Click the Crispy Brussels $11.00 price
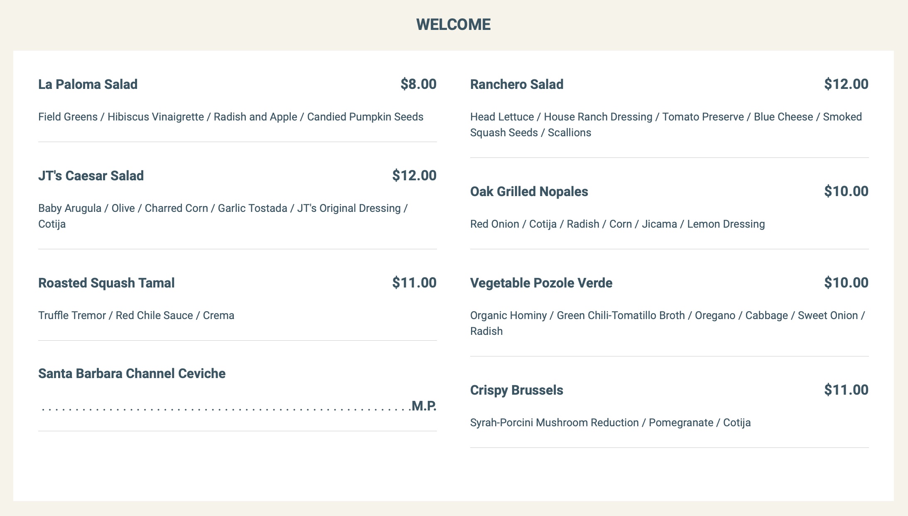The image size is (908, 516). coord(846,390)
